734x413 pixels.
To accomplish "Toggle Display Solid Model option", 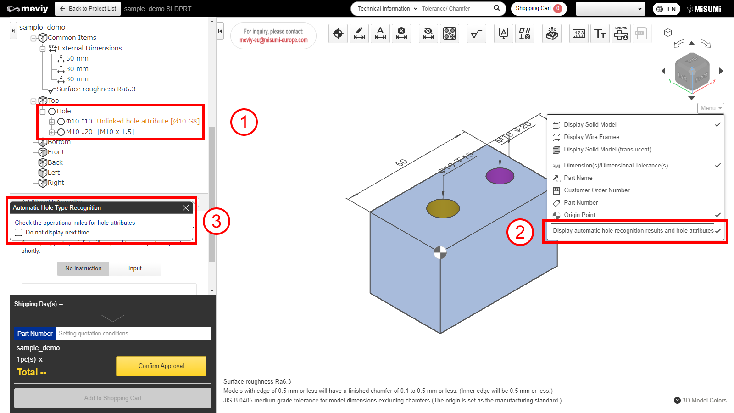I will 590,125.
